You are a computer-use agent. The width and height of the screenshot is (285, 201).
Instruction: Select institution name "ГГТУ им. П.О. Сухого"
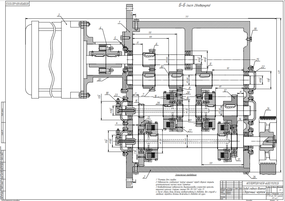click(274, 196)
